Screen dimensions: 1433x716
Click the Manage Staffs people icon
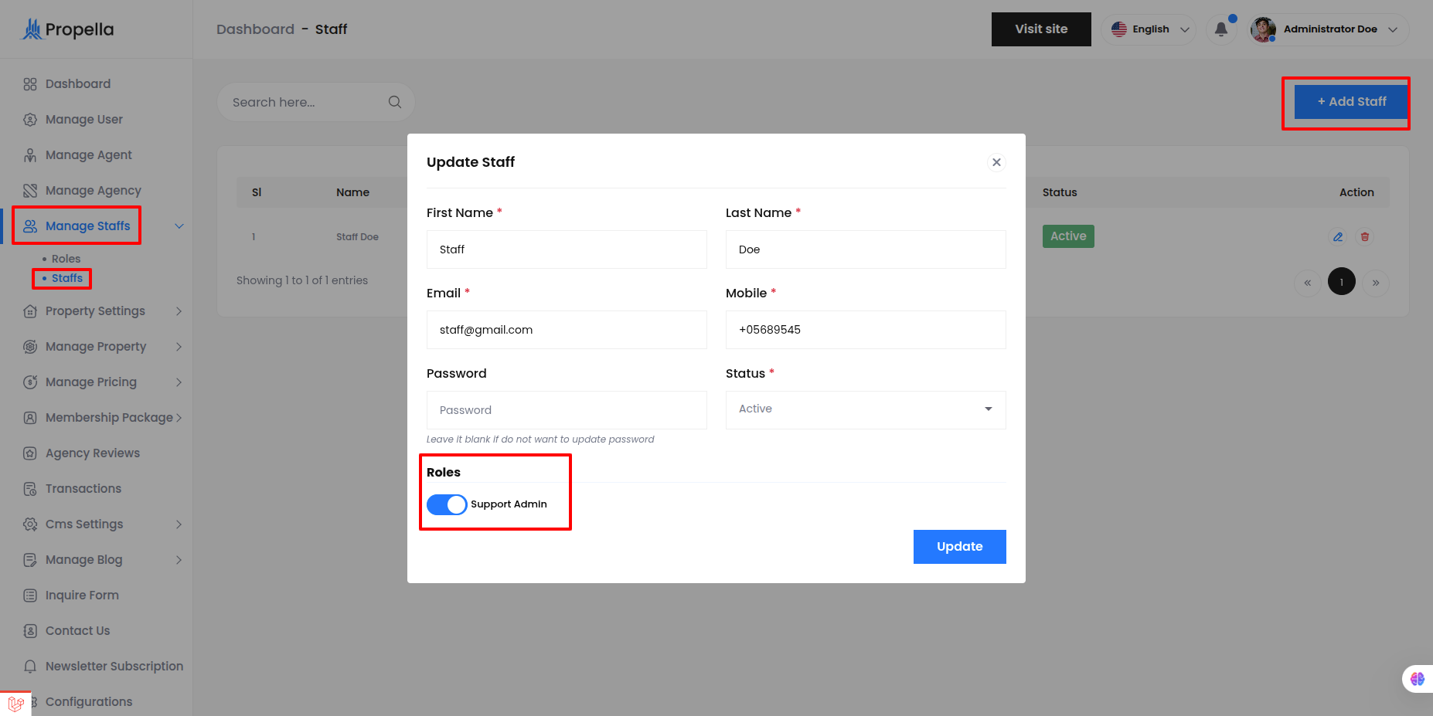point(30,226)
